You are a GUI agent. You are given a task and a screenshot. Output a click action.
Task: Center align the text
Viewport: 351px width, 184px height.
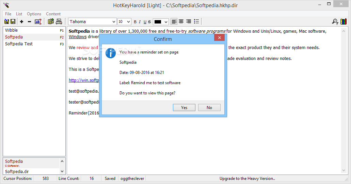181,21
